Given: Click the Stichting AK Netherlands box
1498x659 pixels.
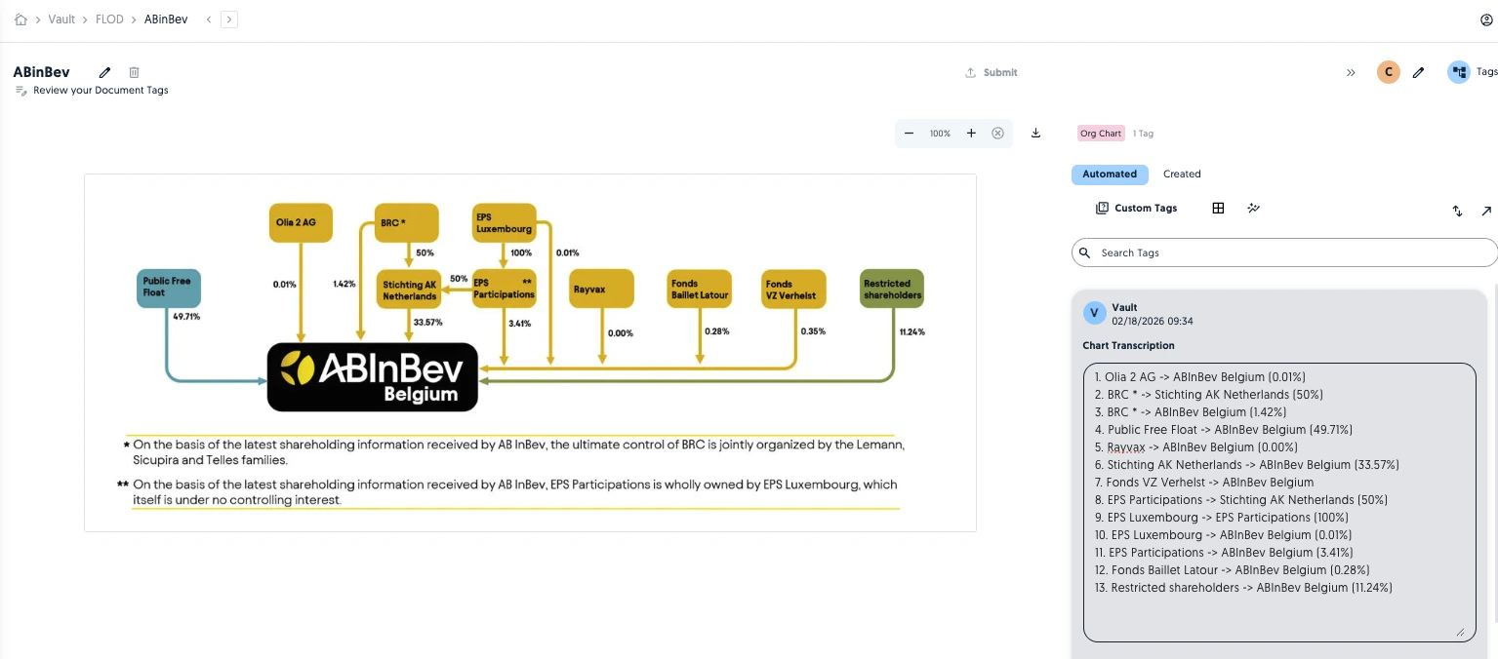Looking at the screenshot, I should (x=409, y=289).
